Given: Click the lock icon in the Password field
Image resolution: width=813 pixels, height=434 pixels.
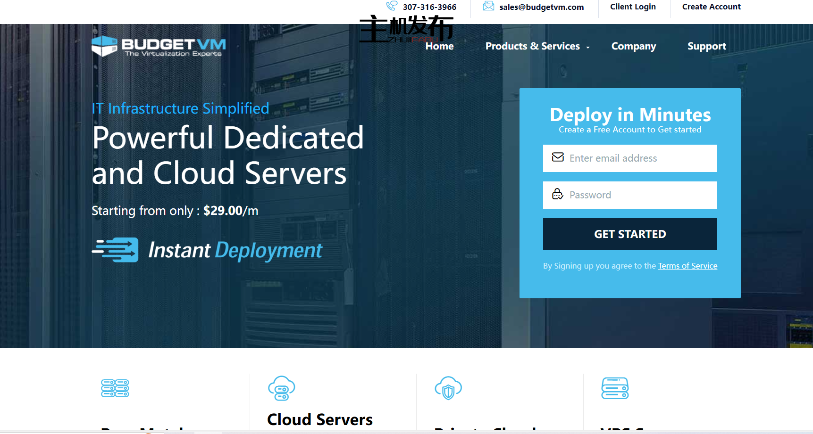Looking at the screenshot, I should (558, 194).
